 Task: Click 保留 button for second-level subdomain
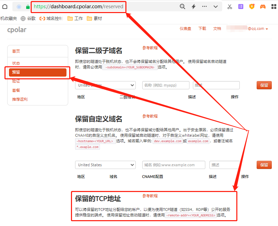click(x=264, y=85)
